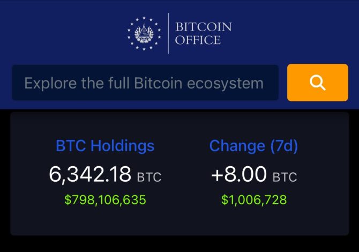Click the $1,006,728 change USD value
359x252 pixels.
[x=253, y=200]
